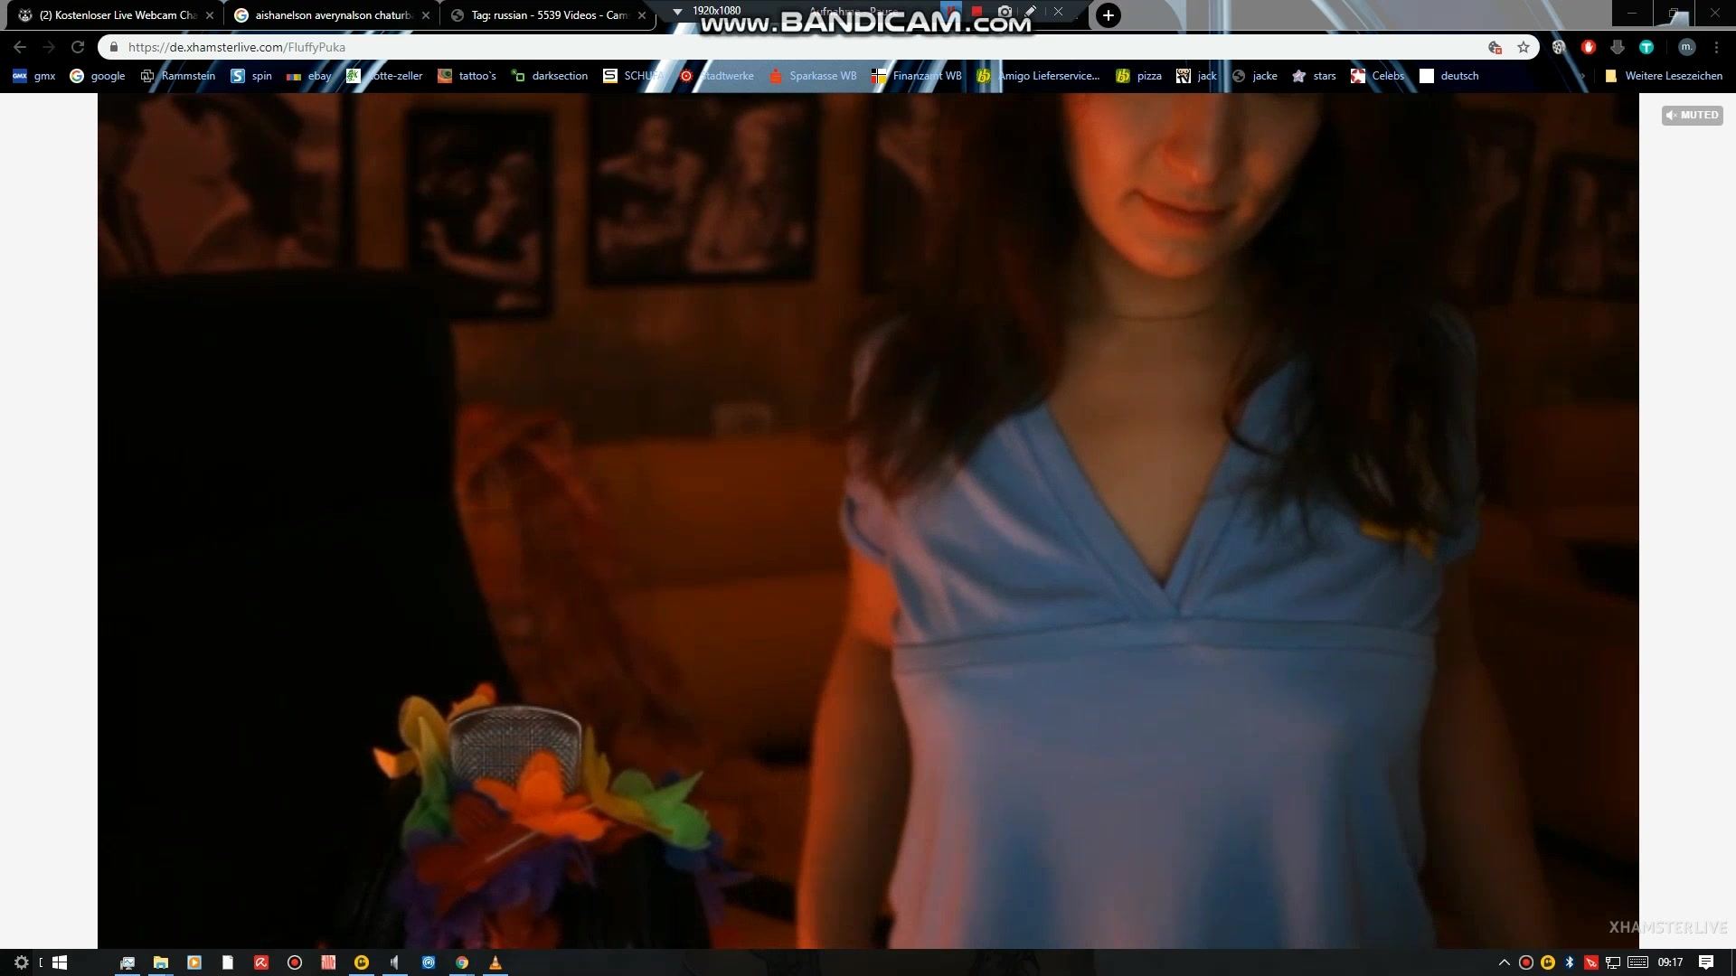Click the 09:17 system clock
This screenshot has width=1736, height=976.
[1670, 962]
